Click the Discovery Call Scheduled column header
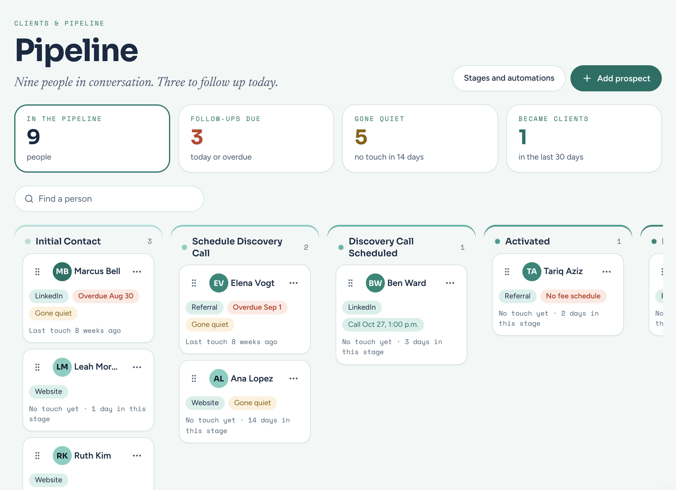This screenshot has width=676, height=490. [381, 247]
